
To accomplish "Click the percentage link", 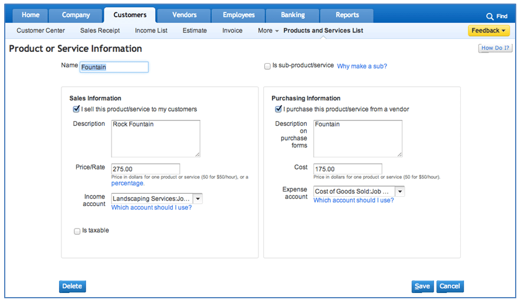I will [127, 183].
